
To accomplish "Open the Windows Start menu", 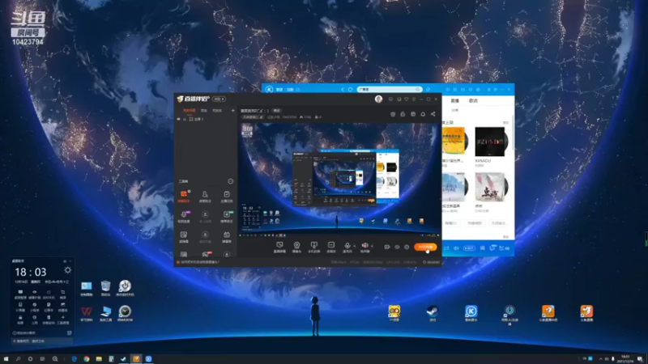I will tap(6, 359).
